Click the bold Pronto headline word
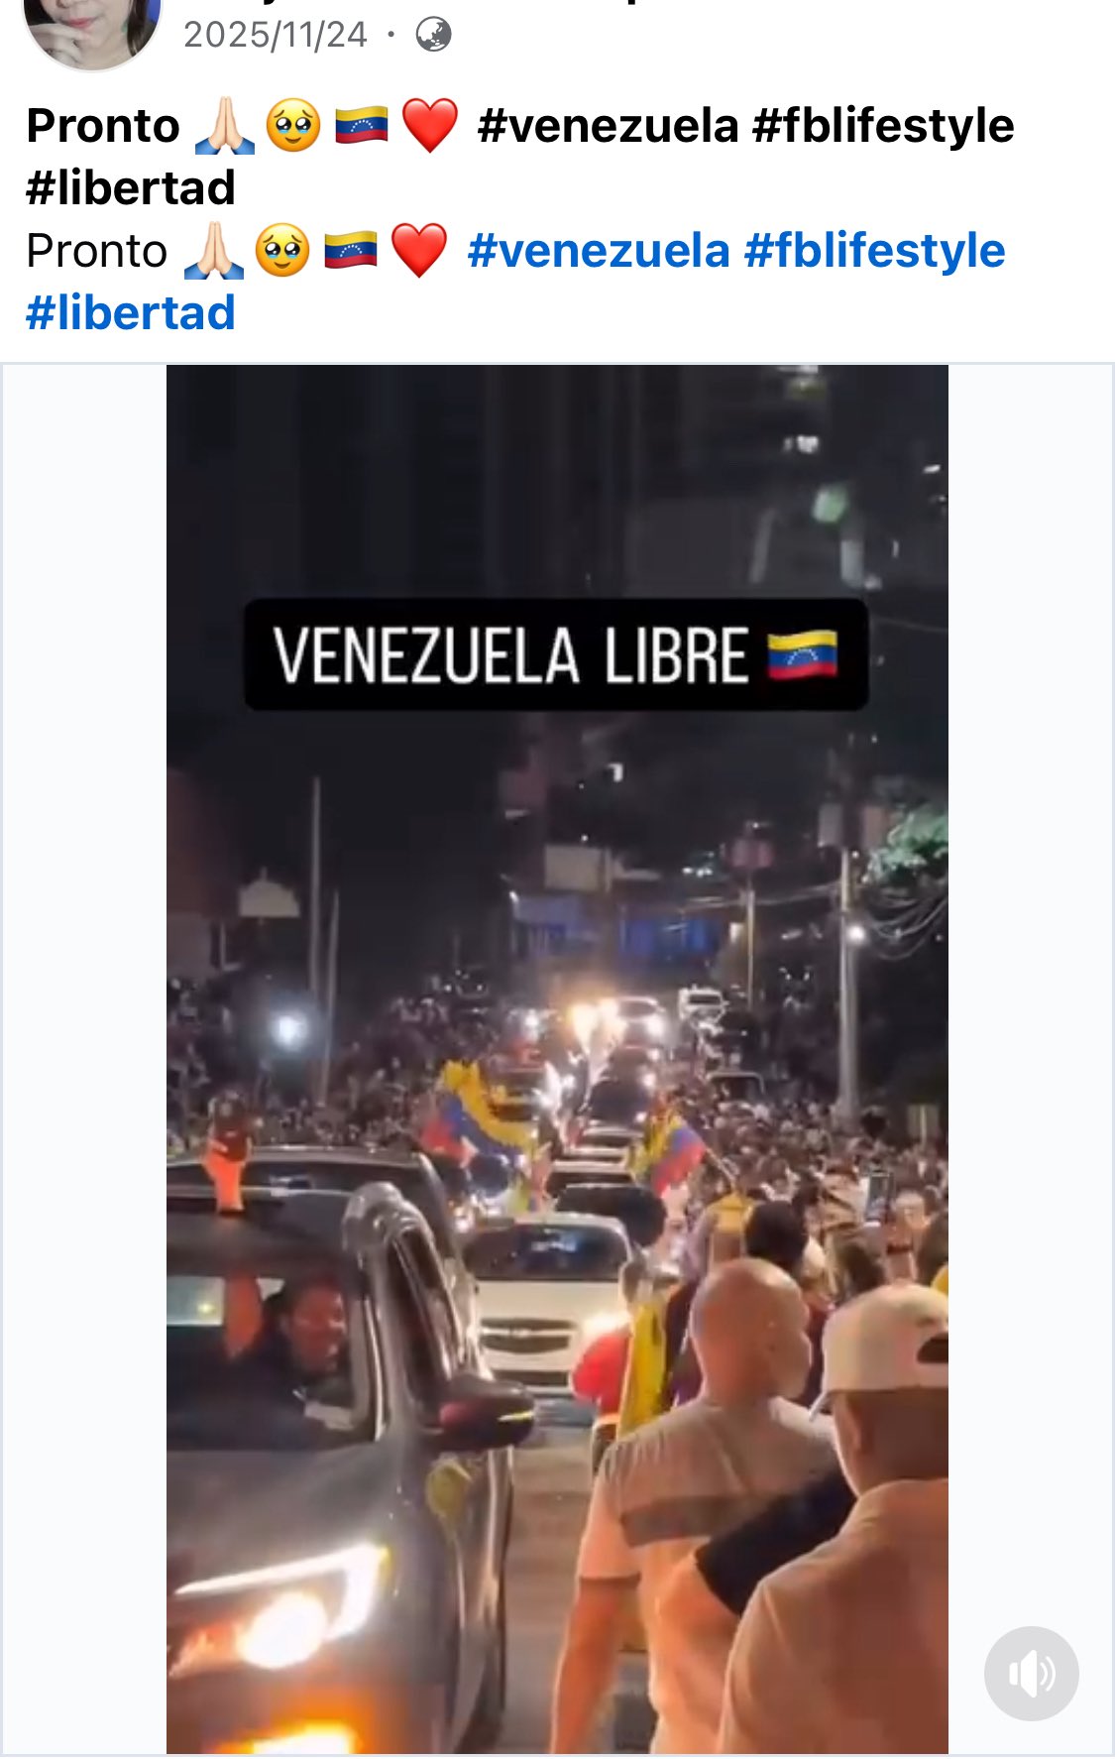The height and width of the screenshot is (1759, 1115). [x=103, y=126]
